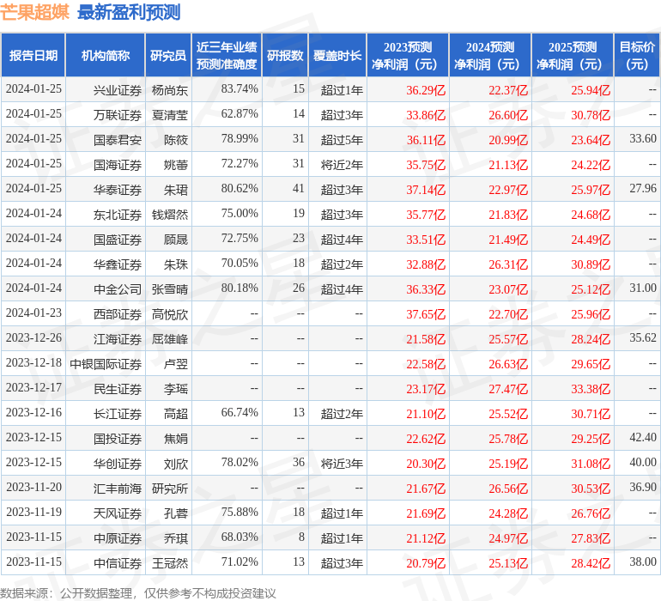Click accuracy value 66.74%
The width and height of the screenshot is (661, 601).
click(240, 412)
